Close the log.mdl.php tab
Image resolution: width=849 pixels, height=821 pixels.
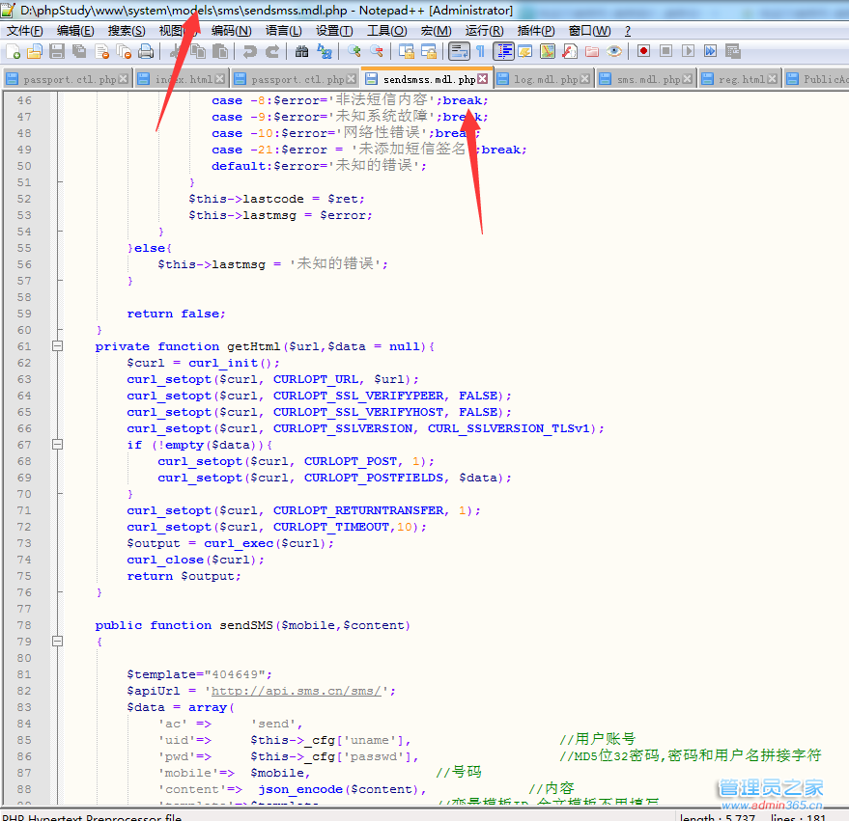click(584, 79)
